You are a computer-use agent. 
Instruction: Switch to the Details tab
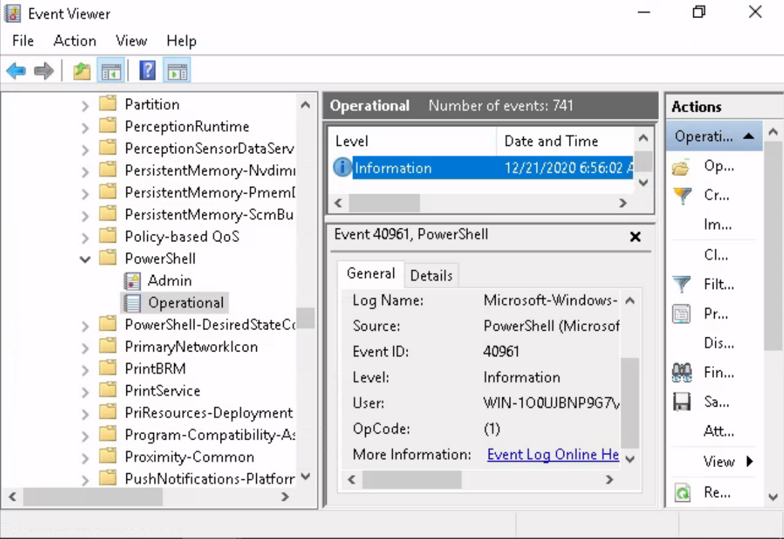431,275
